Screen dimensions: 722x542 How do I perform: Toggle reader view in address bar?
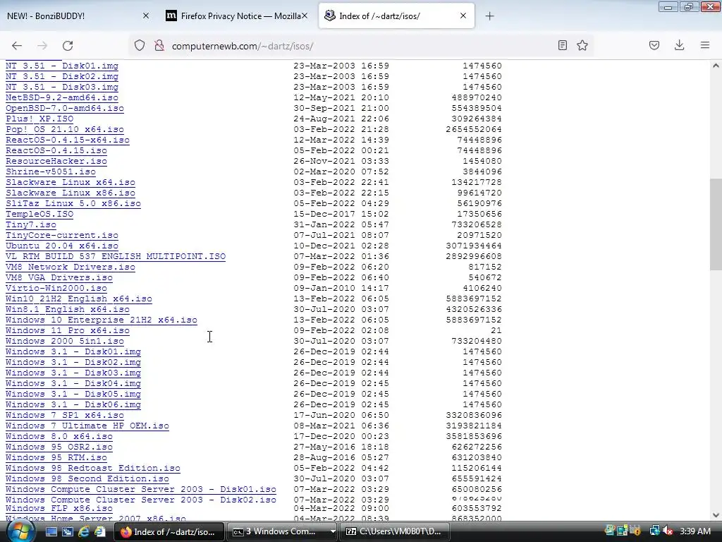pos(562,45)
